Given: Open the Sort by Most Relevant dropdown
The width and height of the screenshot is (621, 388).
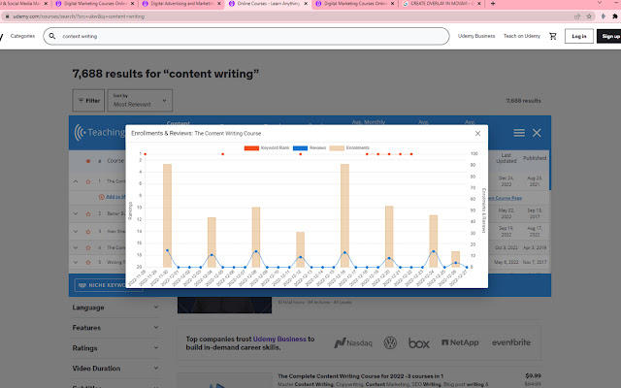Looking at the screenshot, I should tap(141, 100).
